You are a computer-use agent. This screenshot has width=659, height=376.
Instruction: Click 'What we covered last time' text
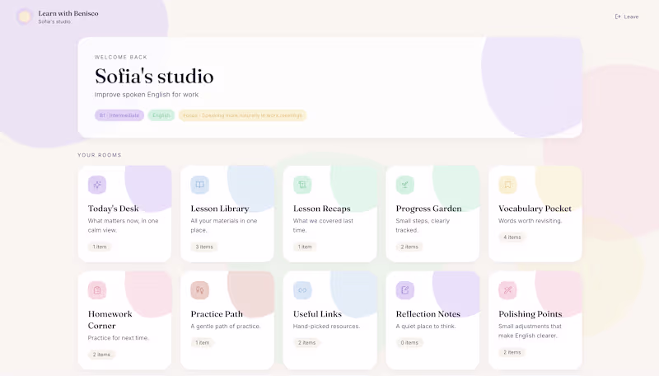click(323, 225)
